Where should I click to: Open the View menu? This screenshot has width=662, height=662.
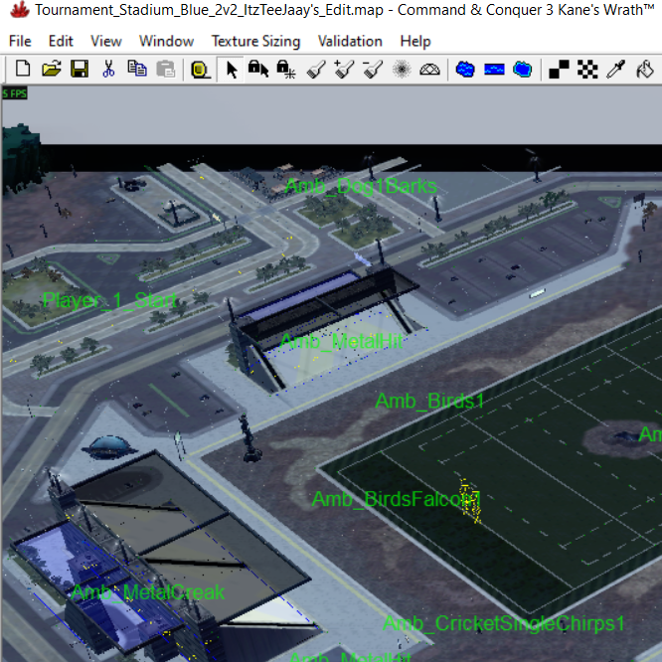point(106,41)
